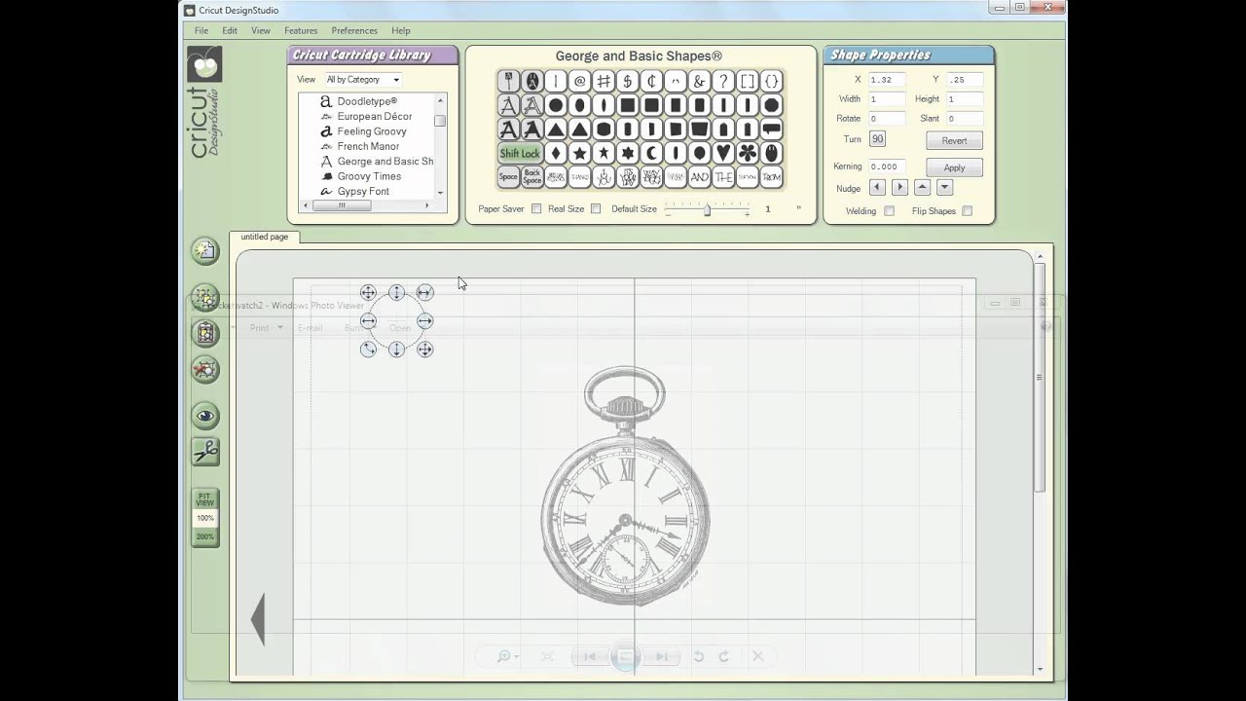Click the Nudge up arrow

922,187
